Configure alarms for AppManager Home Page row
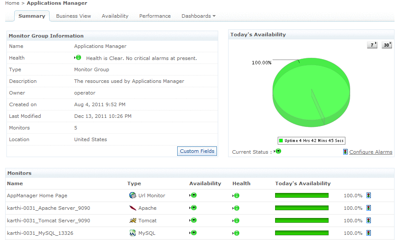 (369, 195)
